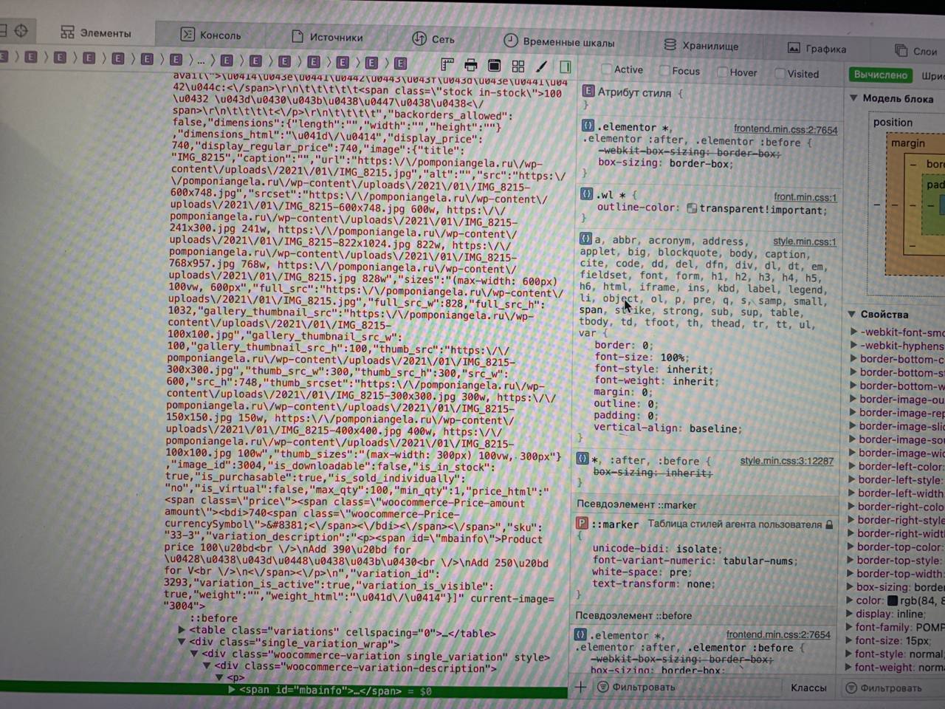The height and width of the screenshot is (709, 945).
Task: Click the grid overlay four-squares icon
Action: coord(518,66)
